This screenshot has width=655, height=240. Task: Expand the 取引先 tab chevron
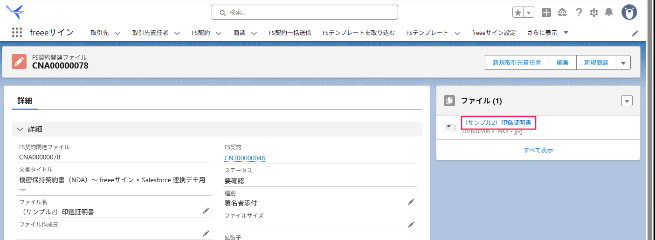click(x=117, y=33)
